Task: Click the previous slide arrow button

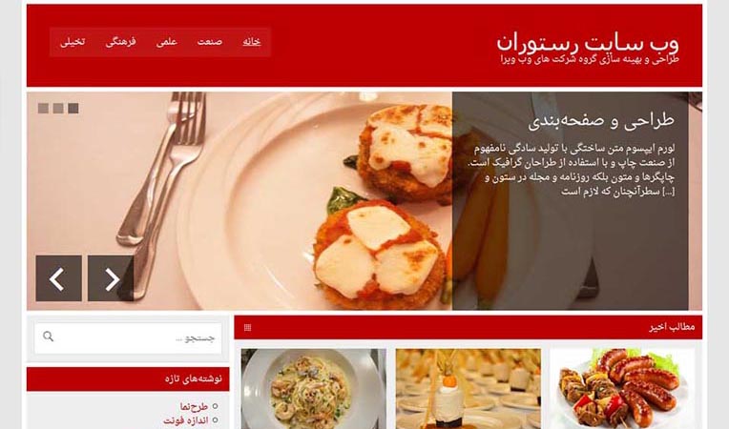Action: (x=58, y=278)
